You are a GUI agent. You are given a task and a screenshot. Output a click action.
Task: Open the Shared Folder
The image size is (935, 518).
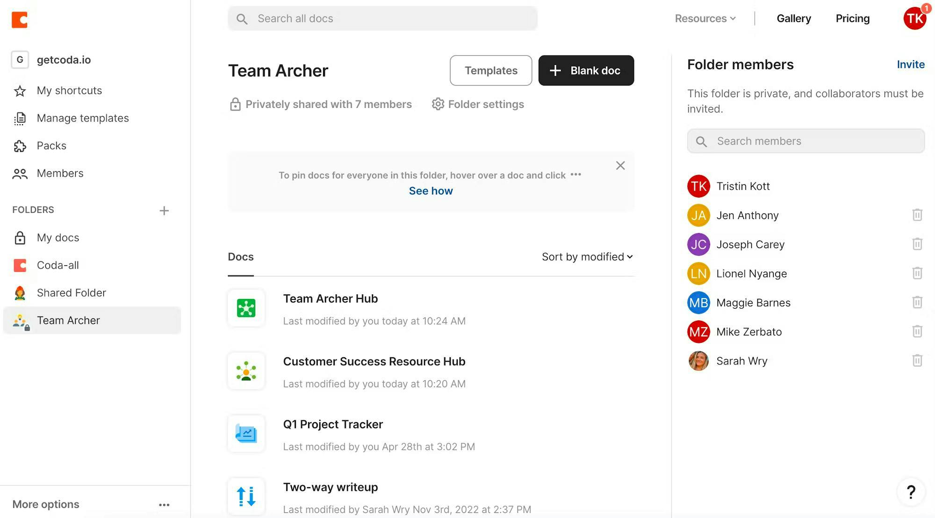pyautogui.click(x=92, y=293)
